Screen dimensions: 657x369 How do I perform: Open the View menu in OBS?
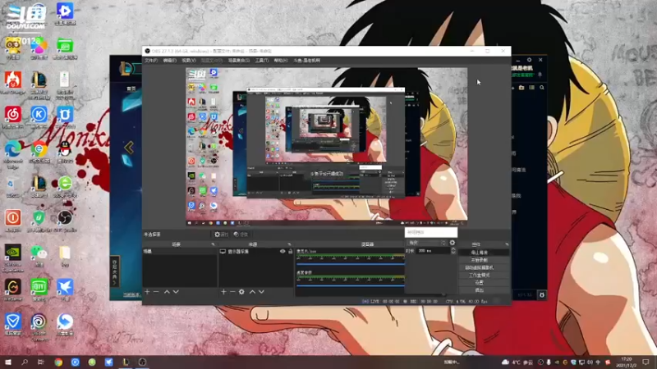(189, 61)
